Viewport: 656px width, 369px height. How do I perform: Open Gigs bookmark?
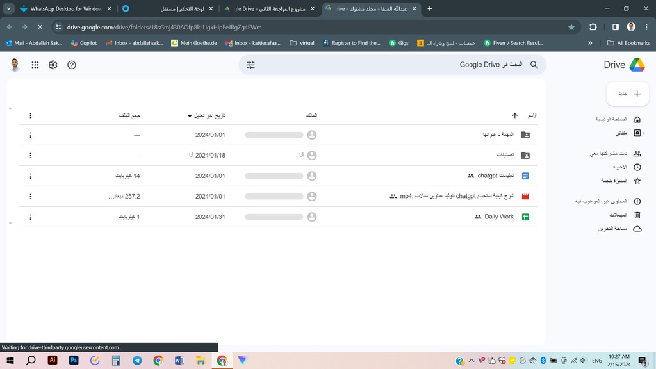click(x=398, y=43)
